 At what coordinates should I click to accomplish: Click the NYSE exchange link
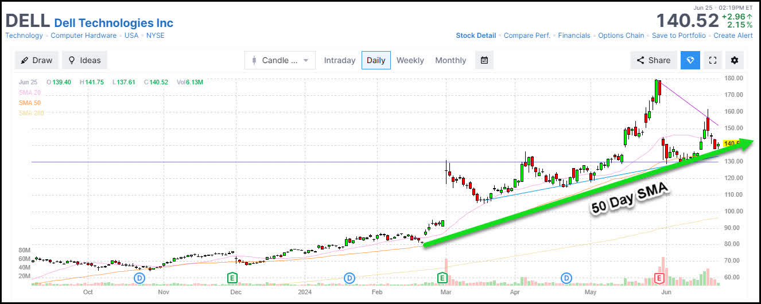pos(155,36)
